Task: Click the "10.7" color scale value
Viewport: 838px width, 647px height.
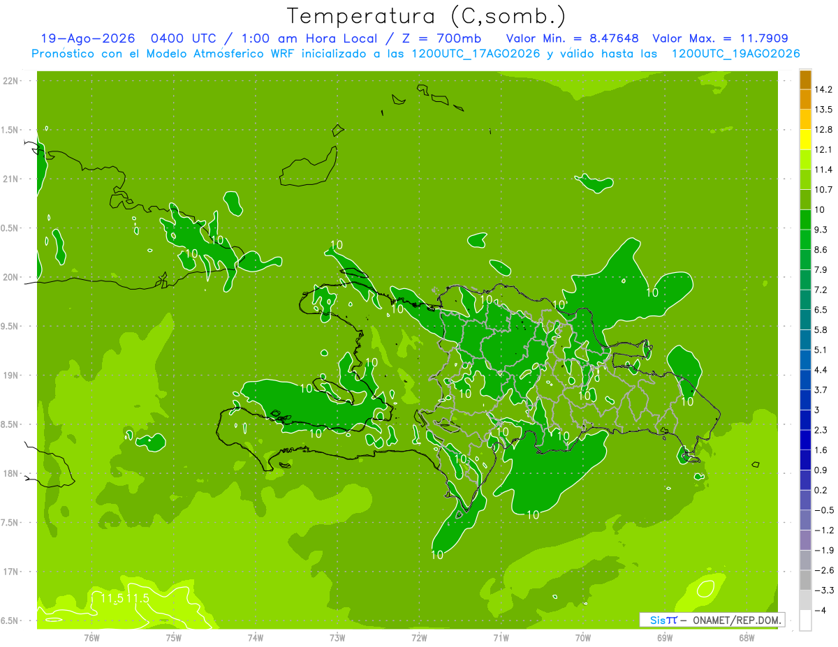Action: click(823, 190)
